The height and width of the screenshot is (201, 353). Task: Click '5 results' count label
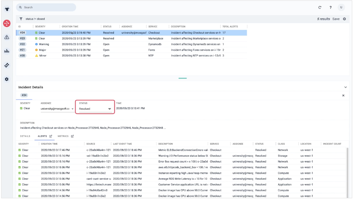pyautogui.click(x=323, y=19)
